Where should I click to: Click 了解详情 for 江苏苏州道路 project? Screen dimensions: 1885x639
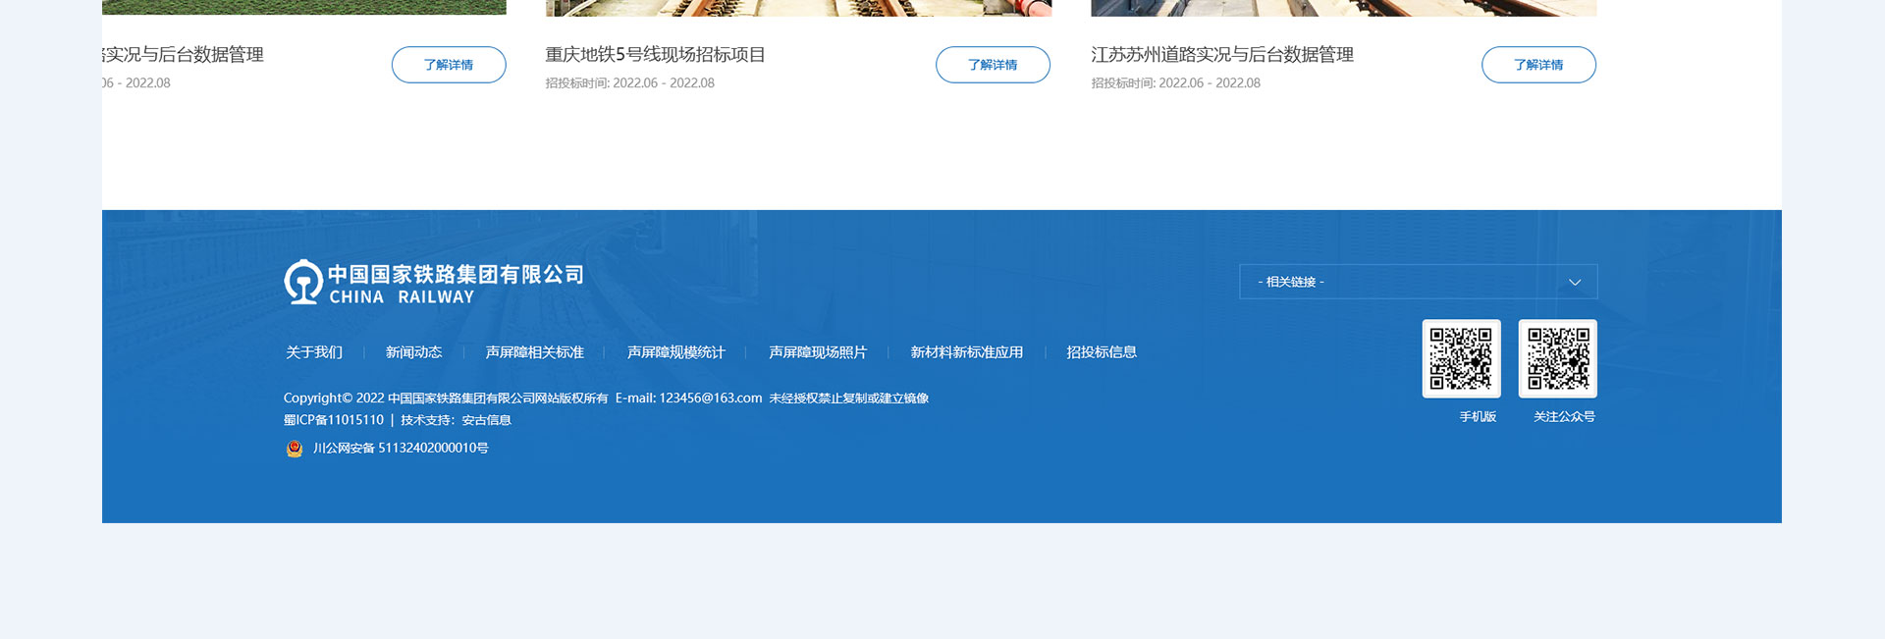[x=1538, y=65]
